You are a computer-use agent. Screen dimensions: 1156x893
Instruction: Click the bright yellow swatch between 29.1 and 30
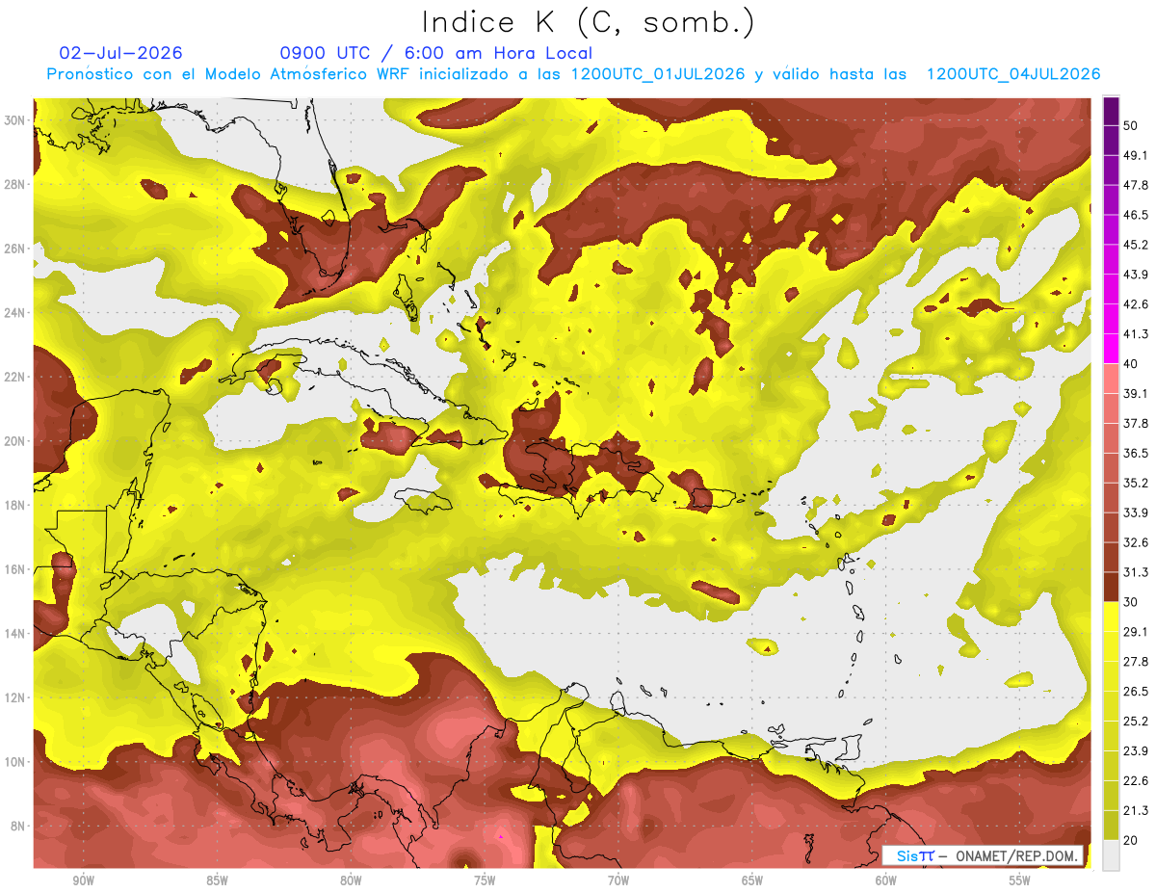pyautogui.click(x=1111, y=617)
